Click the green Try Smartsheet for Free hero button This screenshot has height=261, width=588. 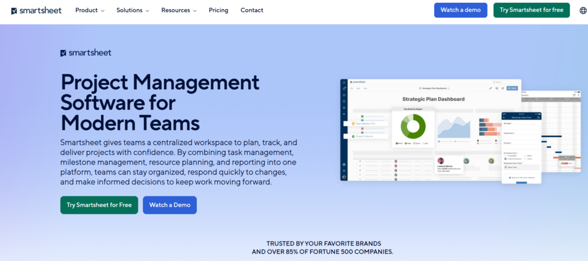click(99, 205)
